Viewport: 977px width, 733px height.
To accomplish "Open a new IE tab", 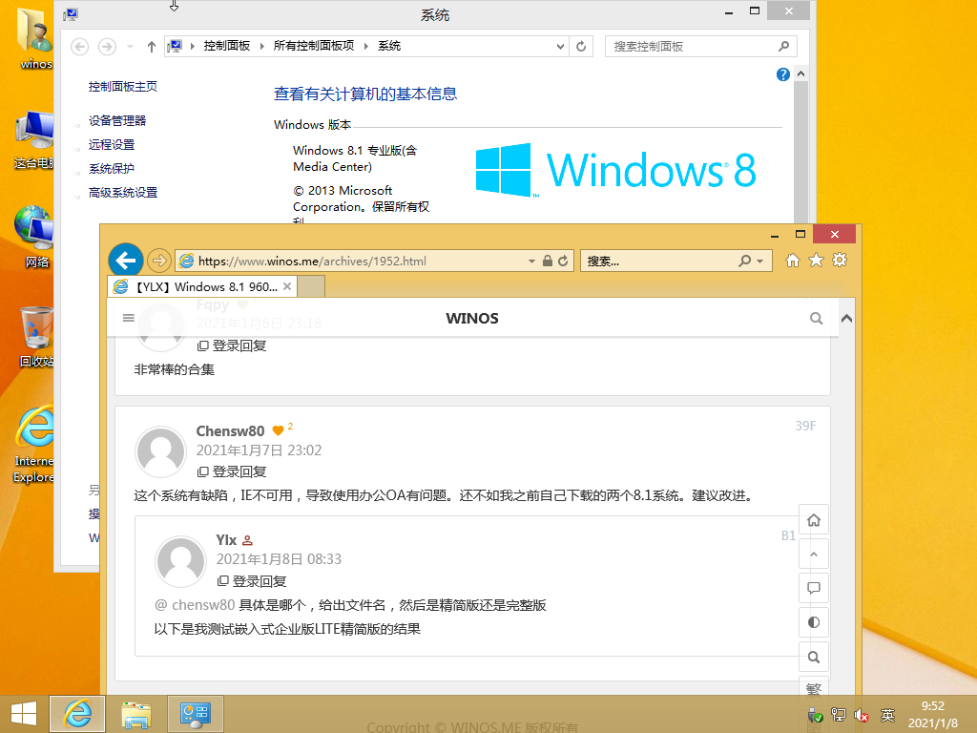I will [311, 286].
